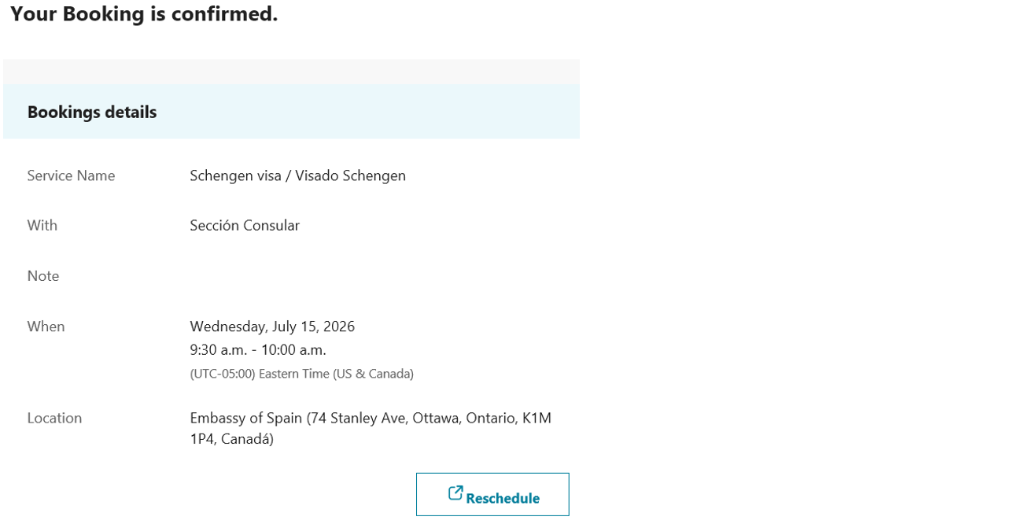Screen dimensions: 1014x524
Task: Click the Reschedule button
Action: click(x=492, y=495)
